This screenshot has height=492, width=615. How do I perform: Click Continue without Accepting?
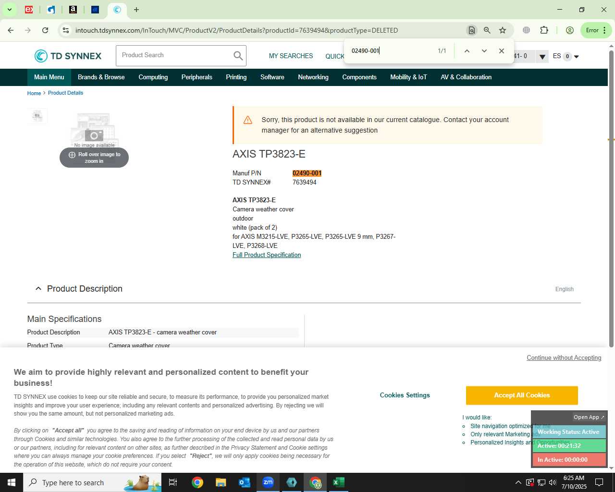point(564,358)
